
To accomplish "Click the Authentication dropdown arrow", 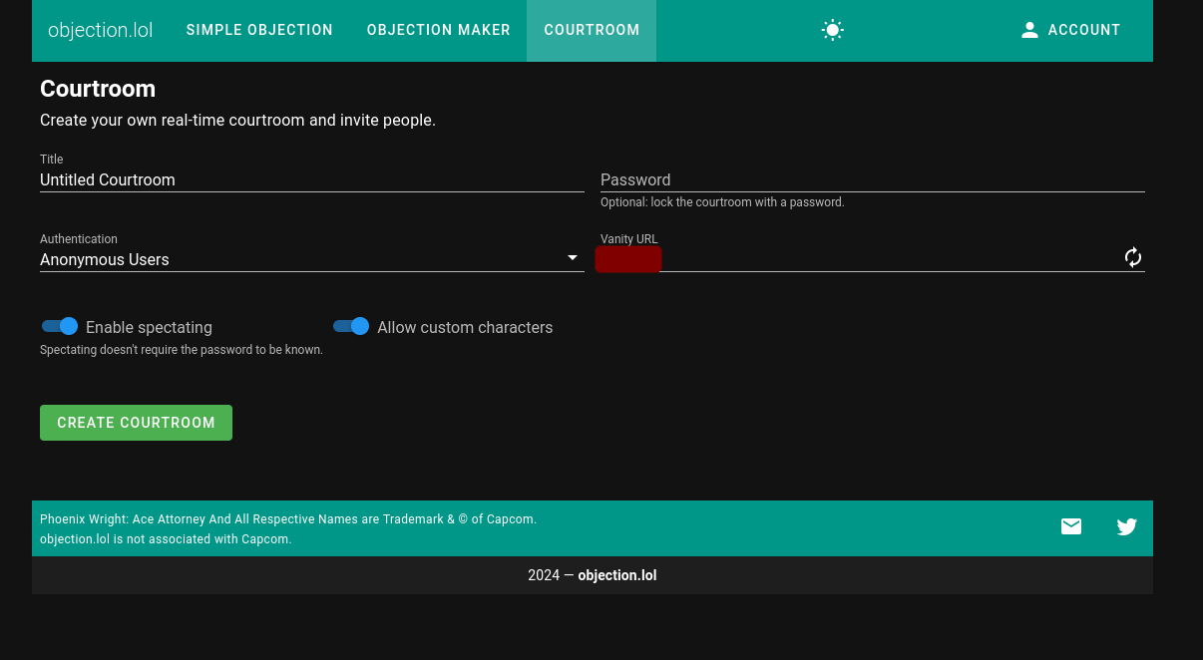I will (573, 258).
